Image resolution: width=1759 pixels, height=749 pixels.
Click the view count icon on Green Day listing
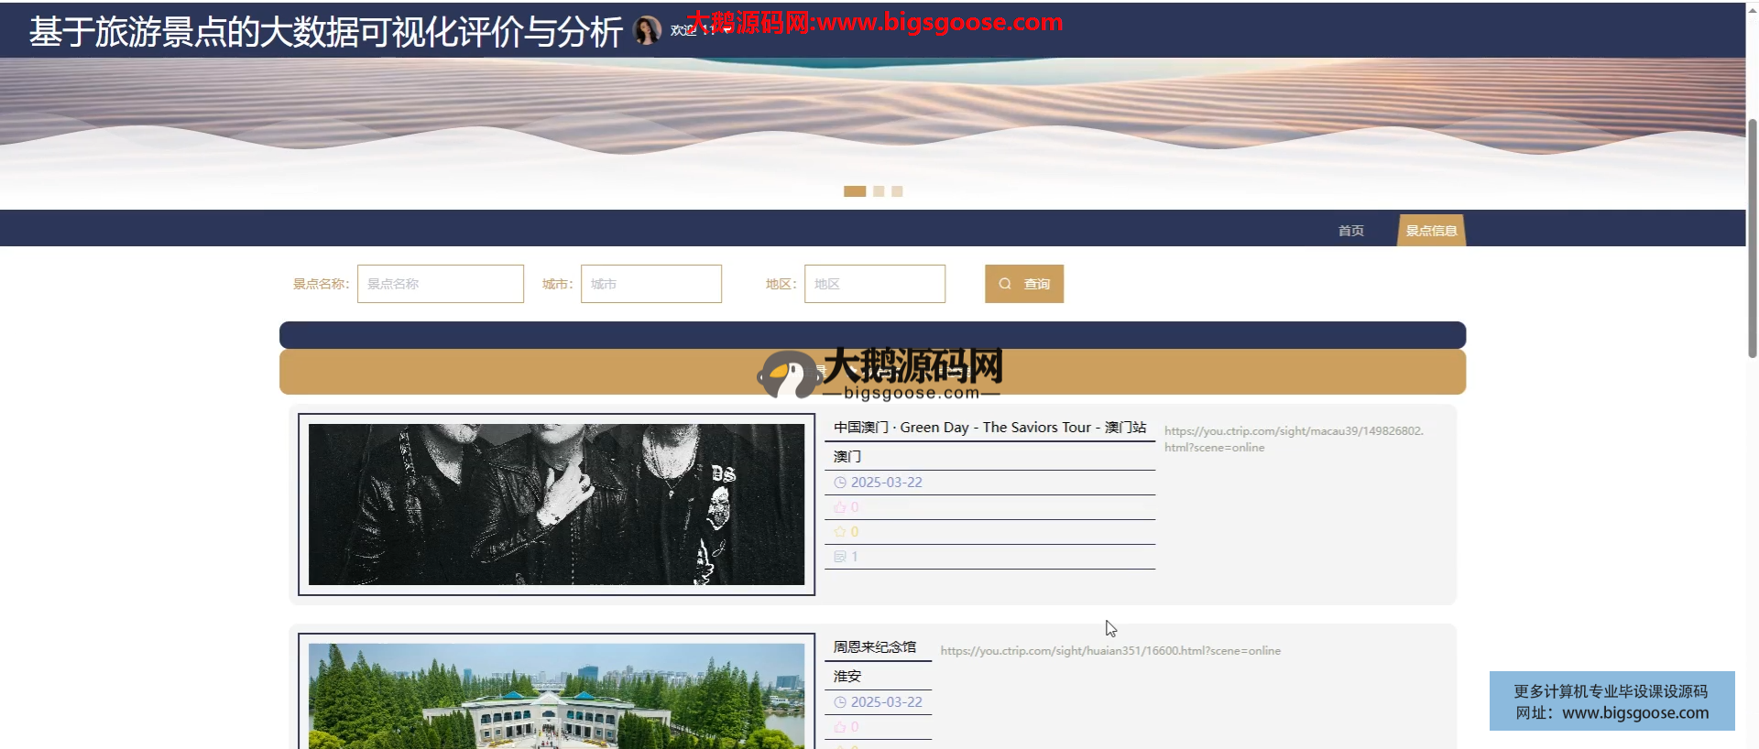(839, 557)
